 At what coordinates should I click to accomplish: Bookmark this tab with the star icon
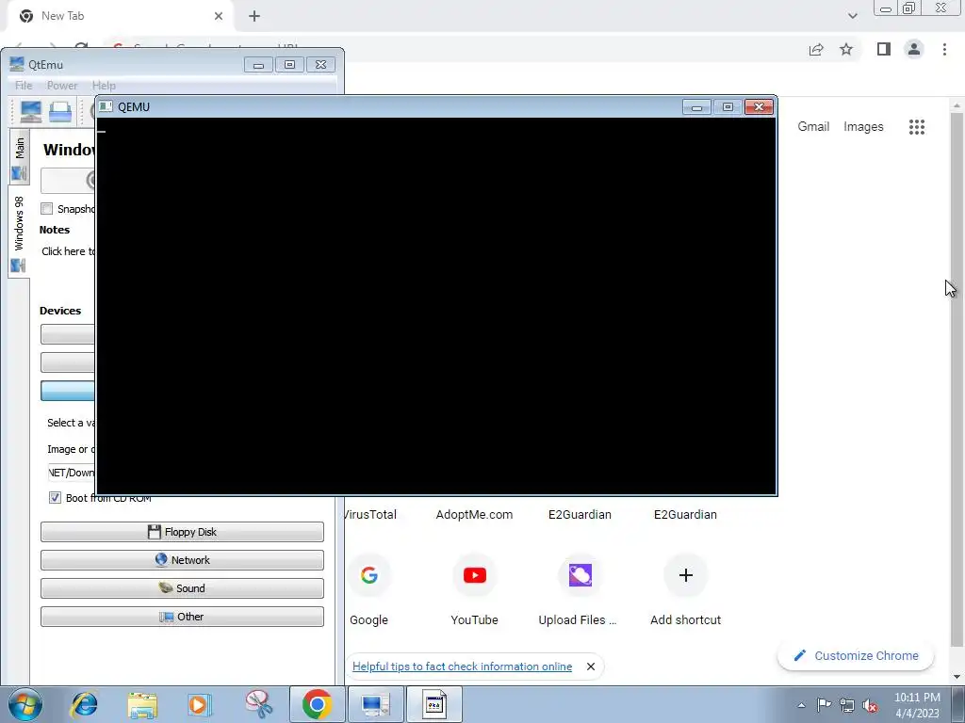tap(846, 49)
